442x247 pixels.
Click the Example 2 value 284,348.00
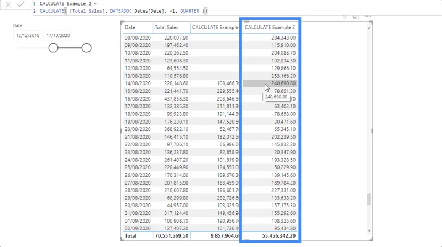click(x=283, y=38)
